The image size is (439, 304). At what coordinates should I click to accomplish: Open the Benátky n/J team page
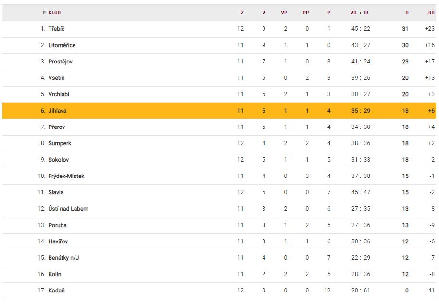[63, 258]
